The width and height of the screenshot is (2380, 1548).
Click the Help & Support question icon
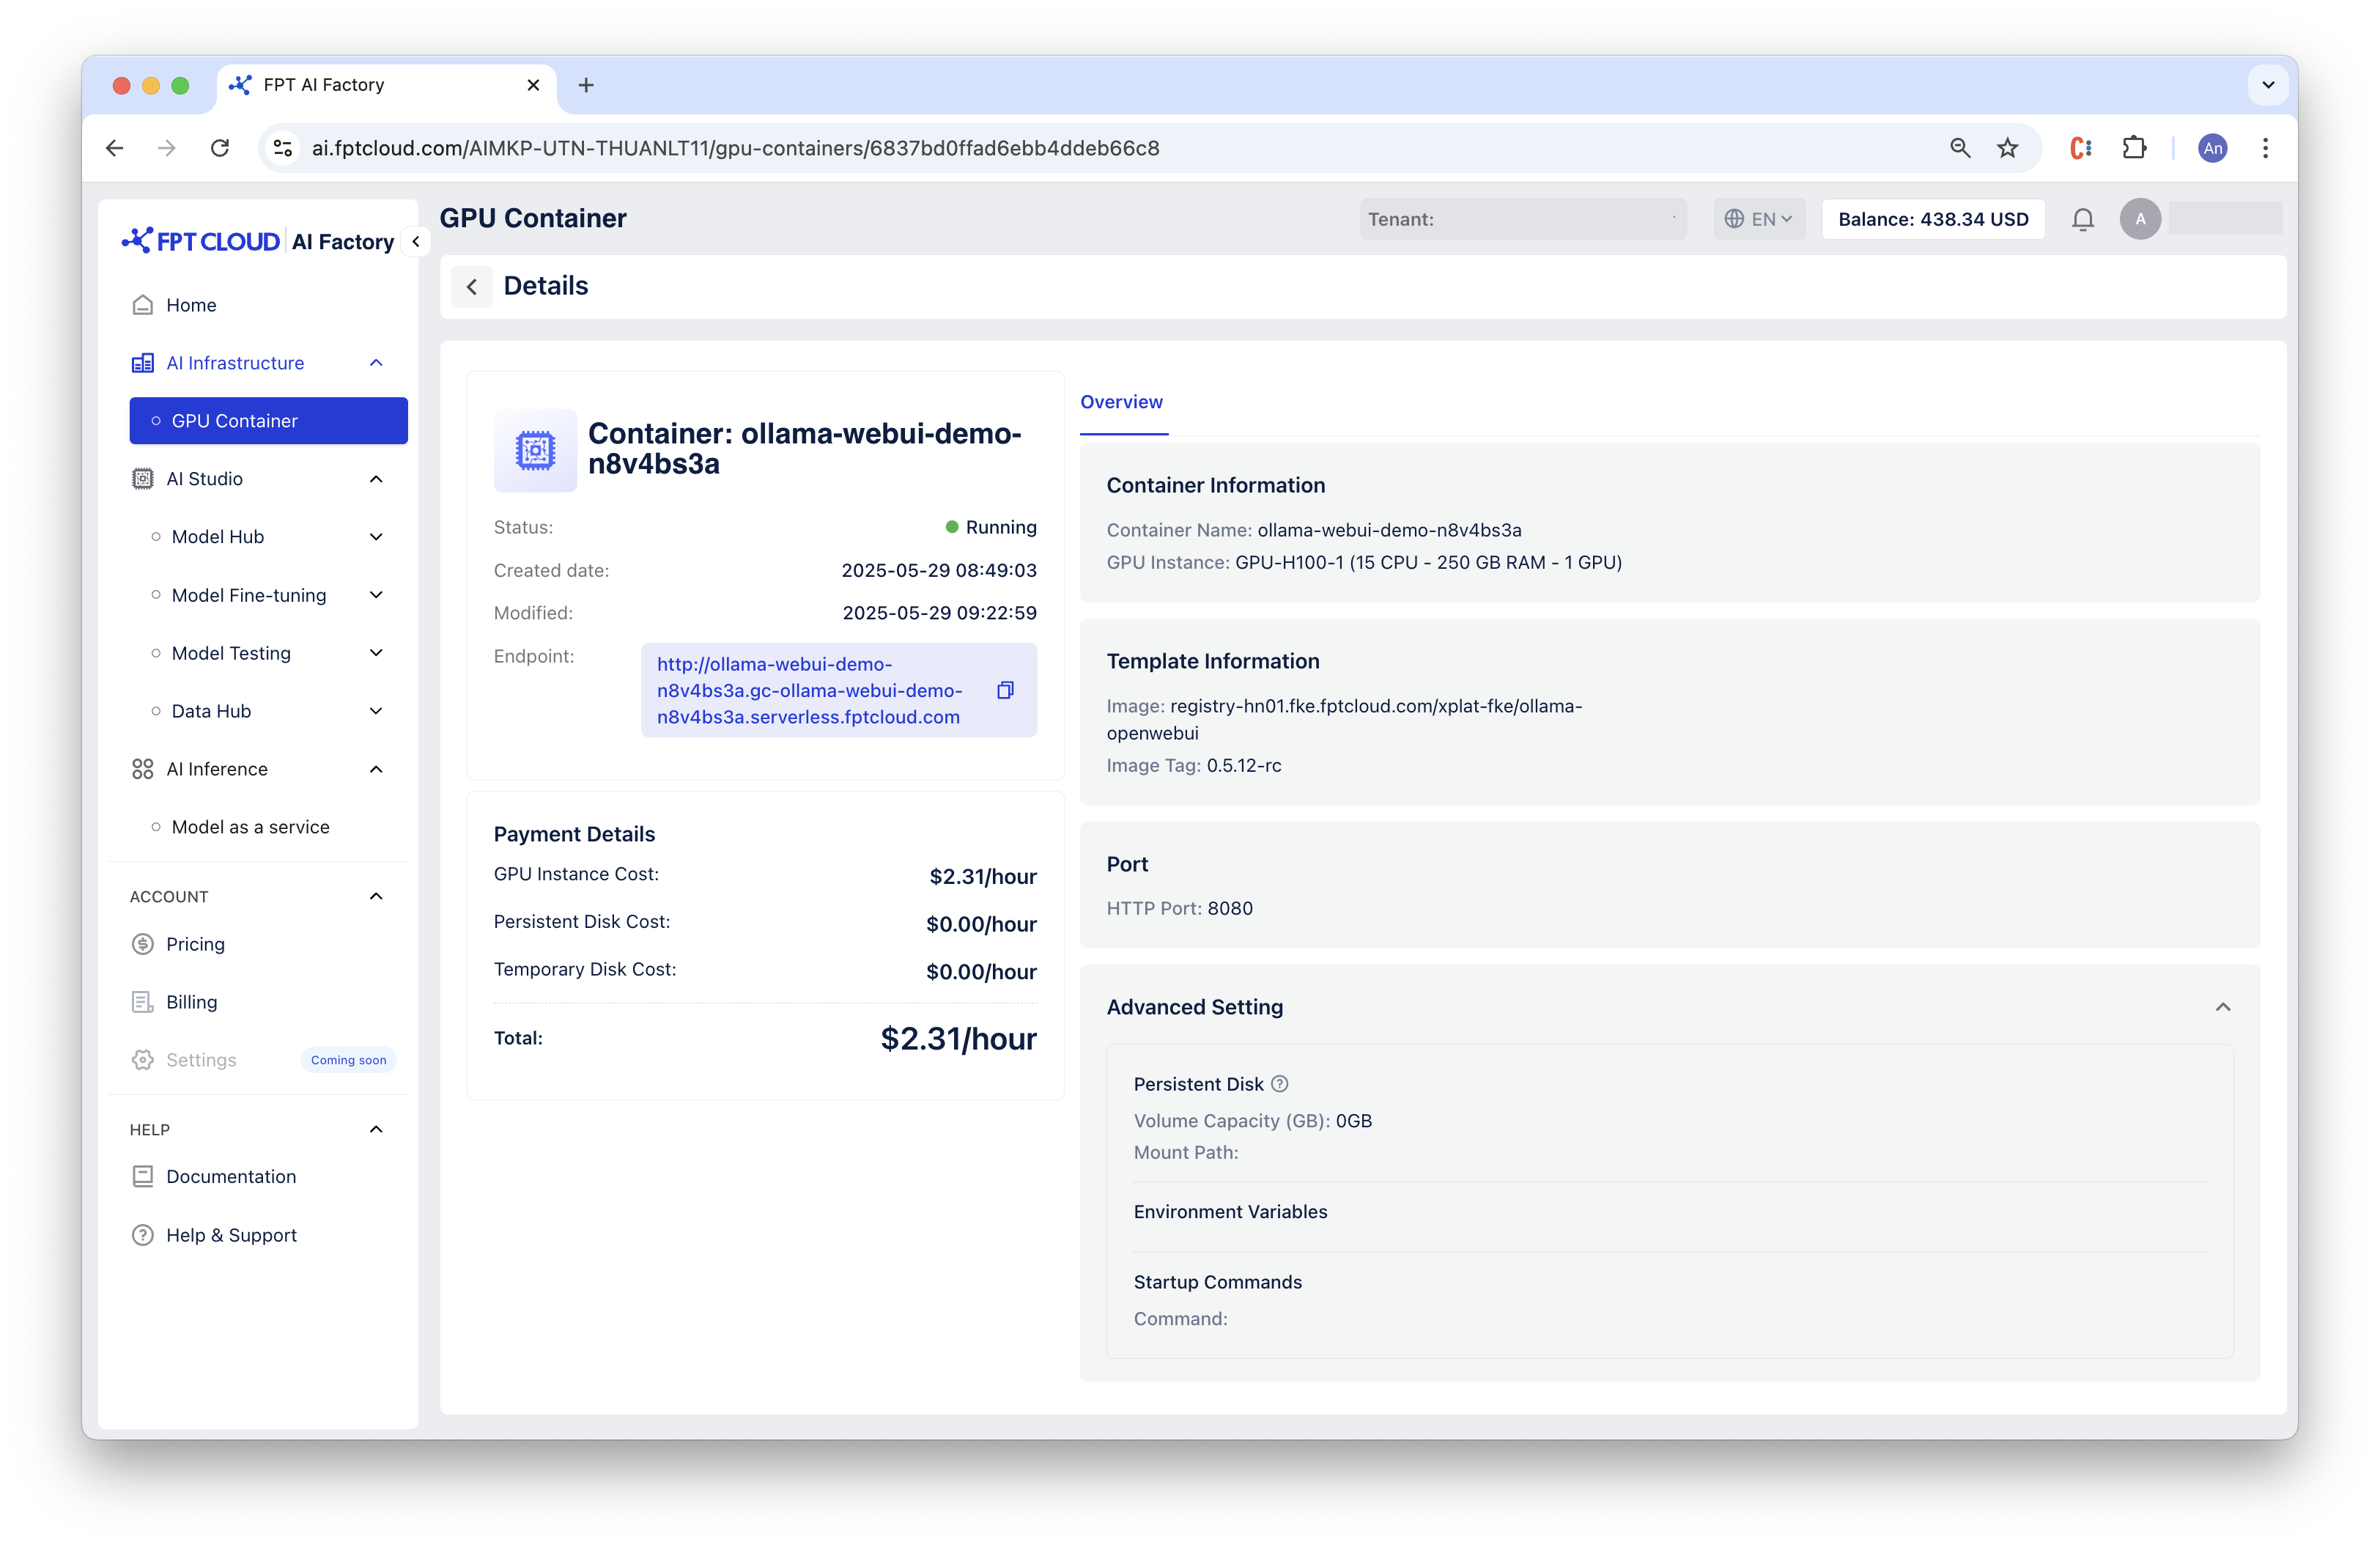click(x=143, y=1235)
